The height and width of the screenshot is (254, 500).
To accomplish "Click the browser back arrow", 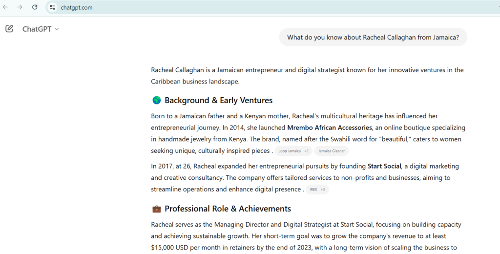I will point(5,7).
